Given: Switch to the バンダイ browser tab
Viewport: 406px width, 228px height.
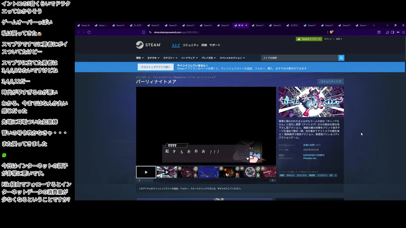Looking at the screenshot, I should [293, 25].
